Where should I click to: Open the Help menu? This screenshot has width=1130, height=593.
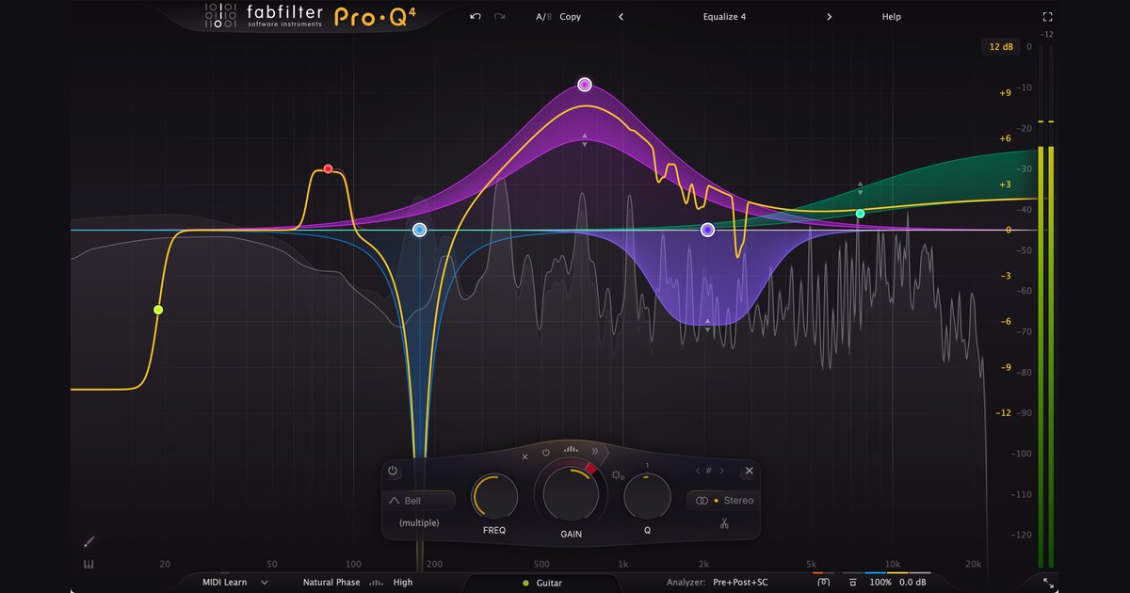click(890, 16)
